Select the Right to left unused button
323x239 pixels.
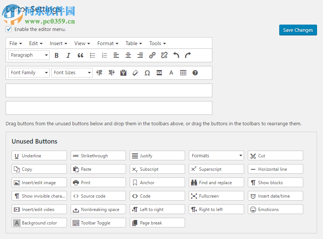coord(216,209)
